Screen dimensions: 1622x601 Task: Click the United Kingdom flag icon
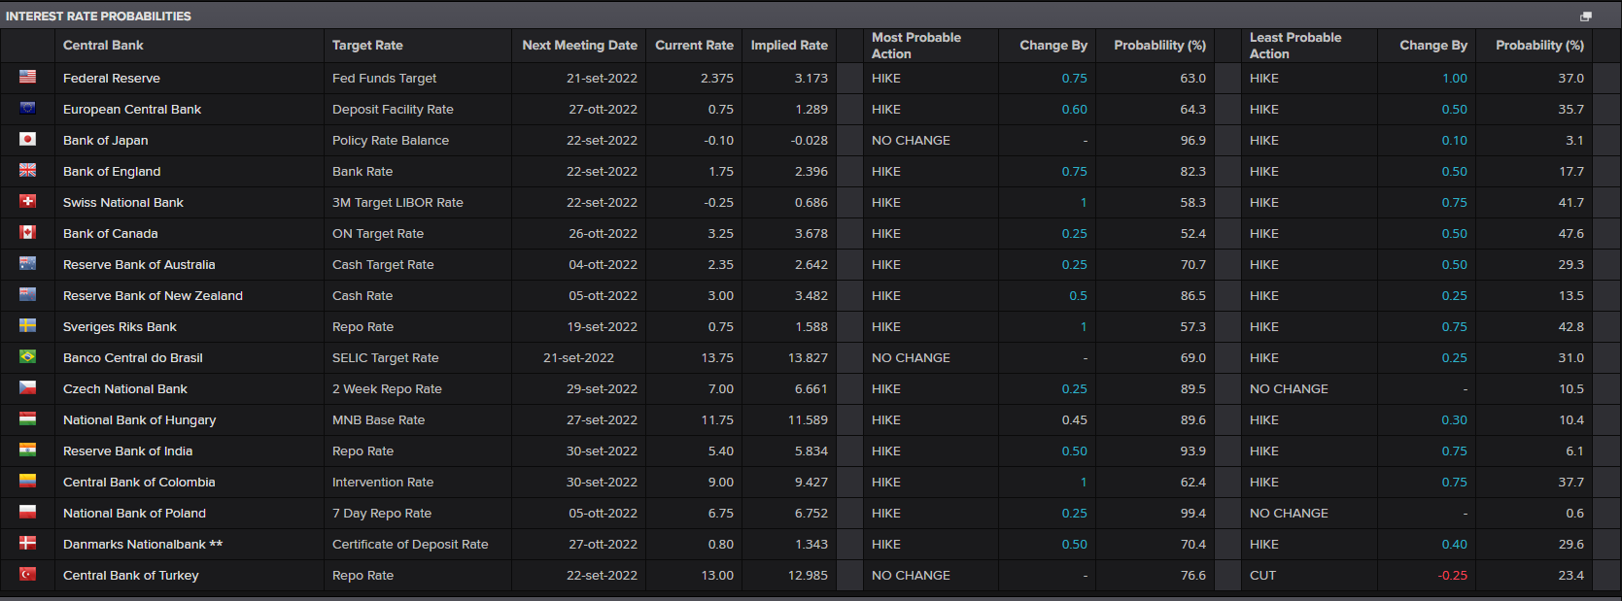[27, 170]
